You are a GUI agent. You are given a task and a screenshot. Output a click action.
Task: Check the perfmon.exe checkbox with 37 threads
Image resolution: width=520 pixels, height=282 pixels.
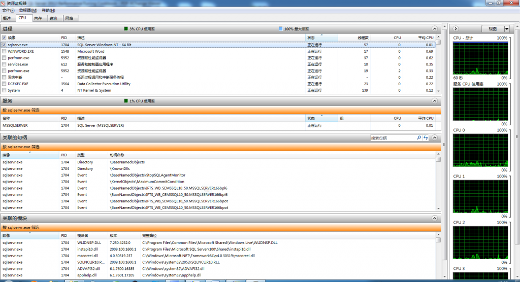4,58
